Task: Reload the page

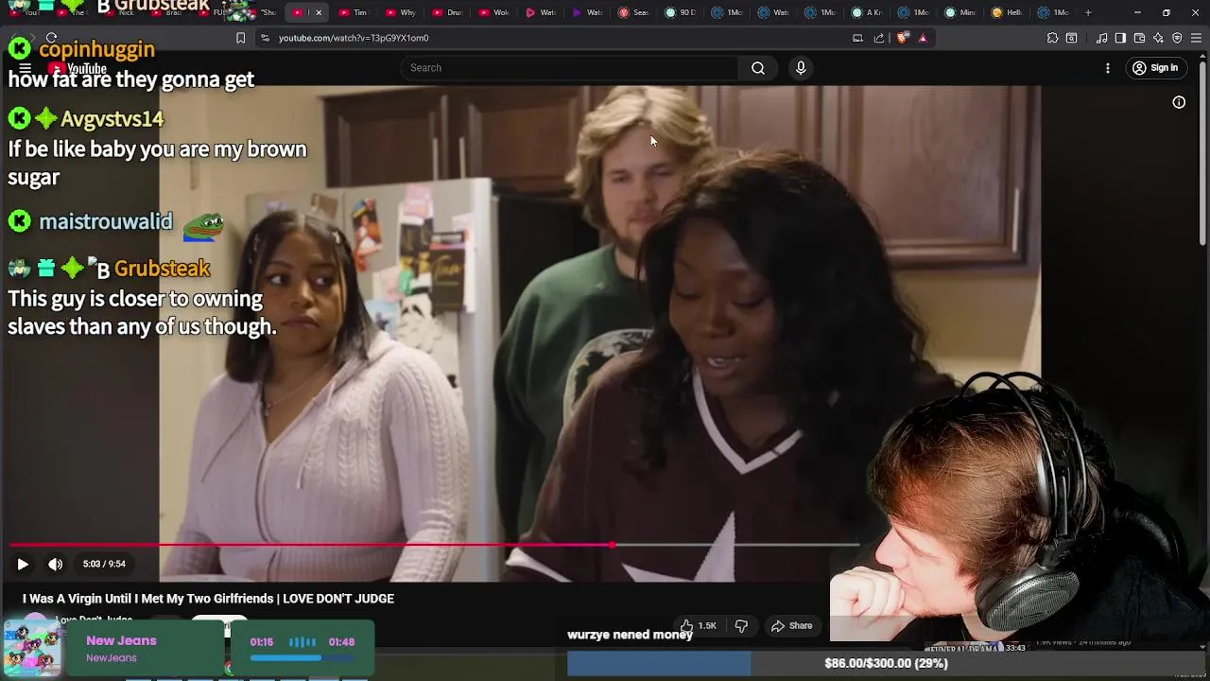Action: [x=52, y=38]
